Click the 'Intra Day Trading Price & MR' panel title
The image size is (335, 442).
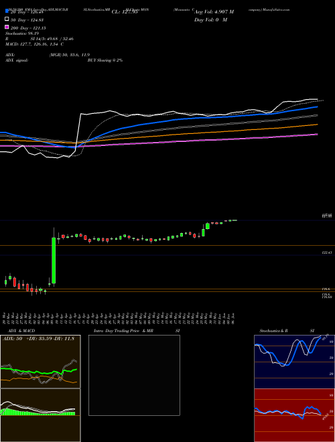click(x=123, y=331)
